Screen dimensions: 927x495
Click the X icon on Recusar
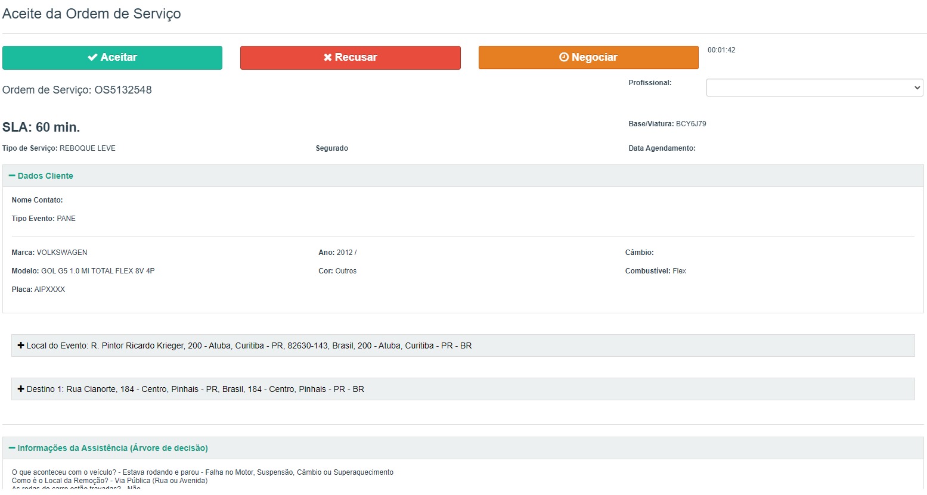[x=328, y=57]
